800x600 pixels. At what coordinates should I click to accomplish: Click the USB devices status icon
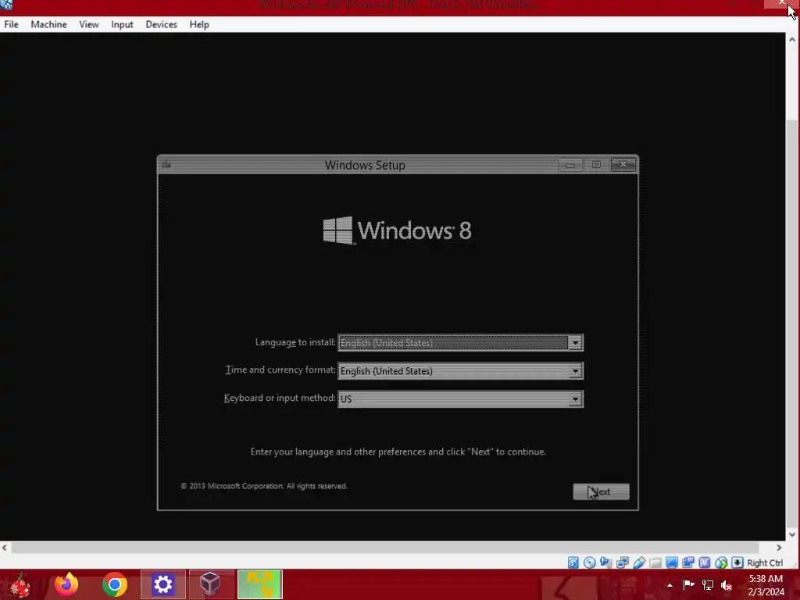tap(639, 562)
